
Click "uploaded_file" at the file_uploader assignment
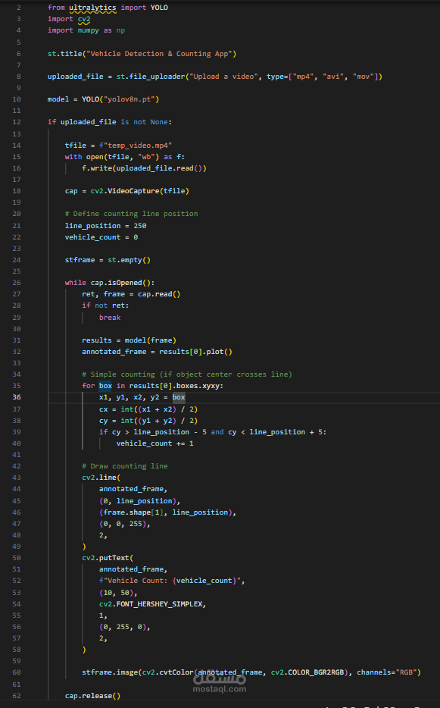[x=76, y=77]
